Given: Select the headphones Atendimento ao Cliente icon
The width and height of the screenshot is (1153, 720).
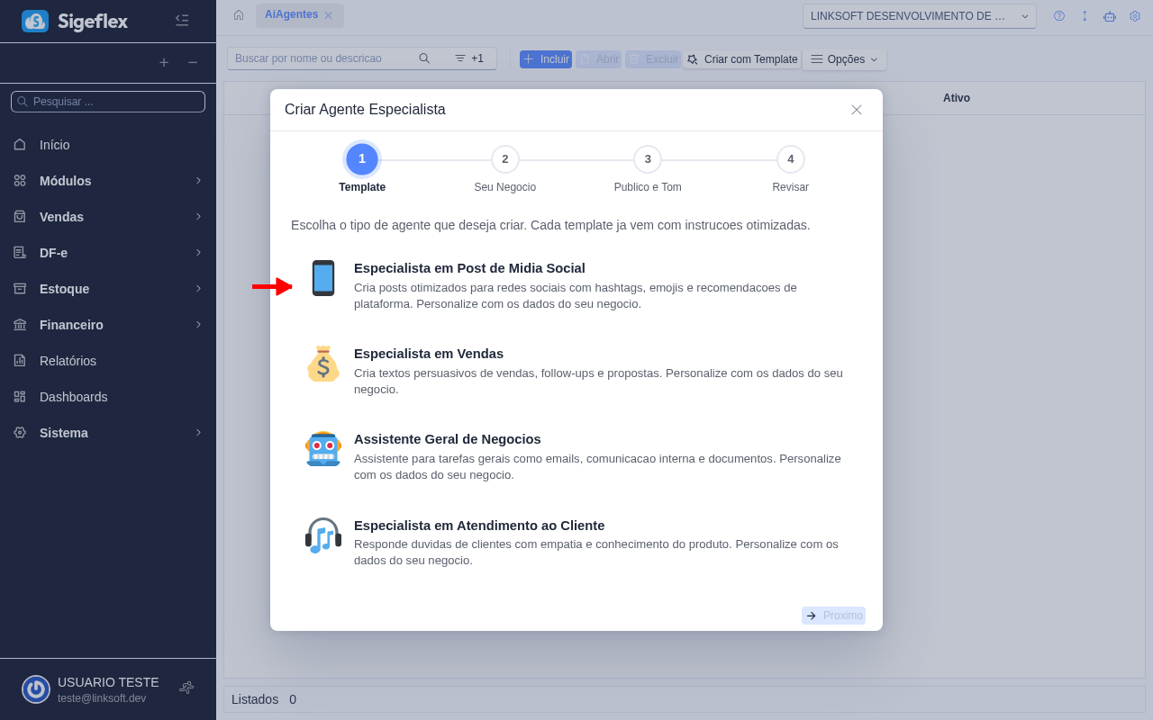Looking at the screenshot, I should (323, 535).
